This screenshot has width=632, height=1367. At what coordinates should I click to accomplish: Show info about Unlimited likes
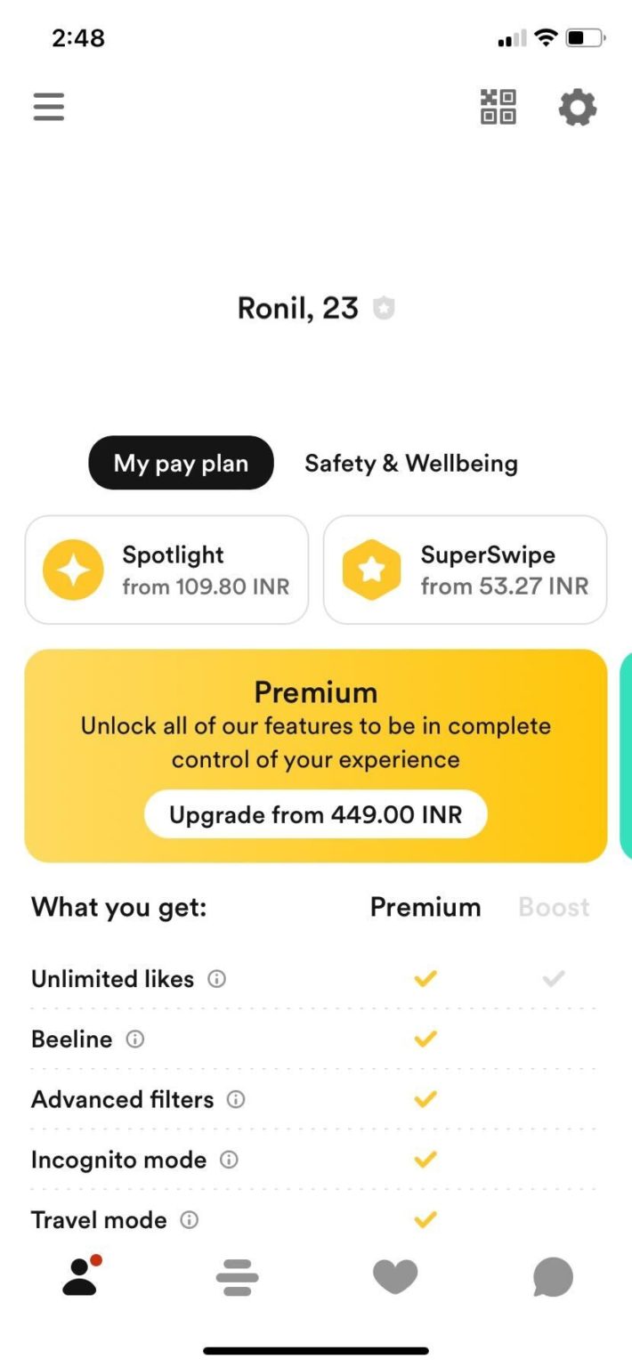[x=215, y=979]
